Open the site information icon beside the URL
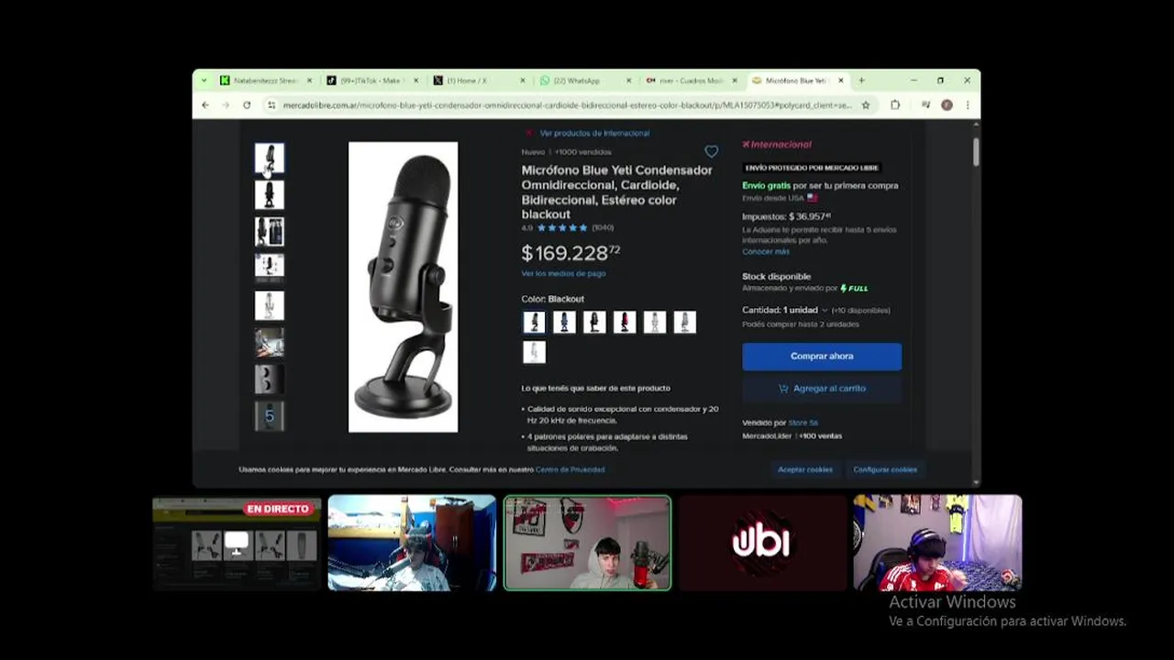The image size is (1174, 660). (271, 105)
